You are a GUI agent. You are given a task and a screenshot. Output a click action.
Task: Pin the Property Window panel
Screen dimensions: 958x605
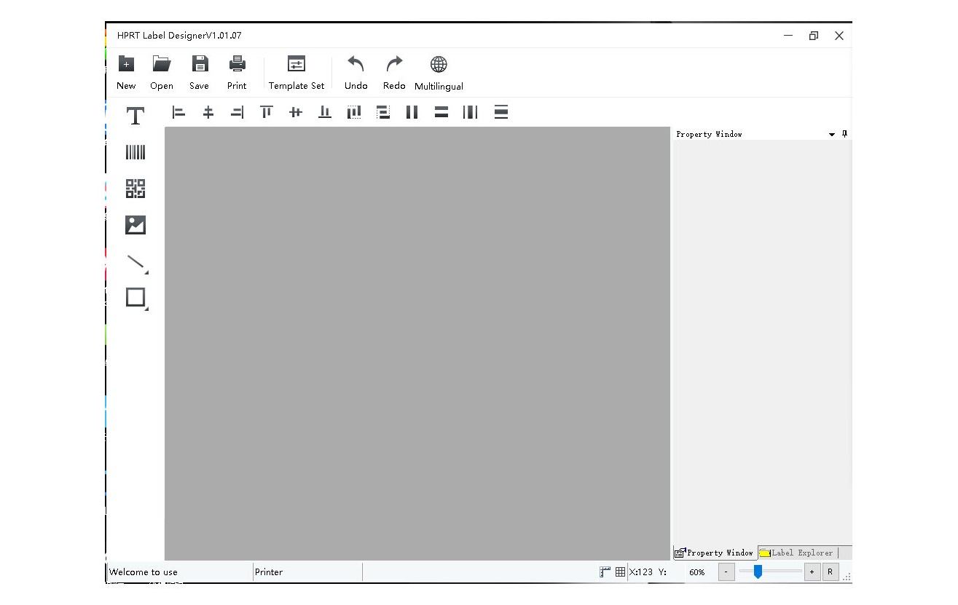coord(845,134)
